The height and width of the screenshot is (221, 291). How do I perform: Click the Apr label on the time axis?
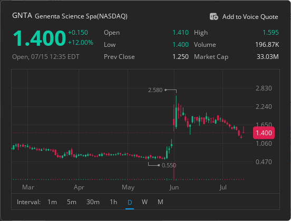click(79, 187)
